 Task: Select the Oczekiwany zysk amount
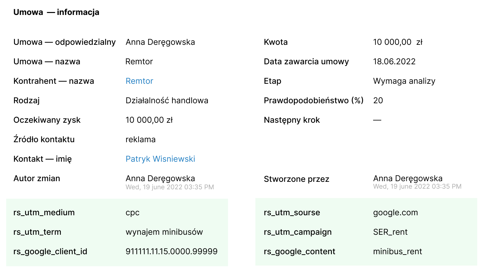(x=149, y=120)
